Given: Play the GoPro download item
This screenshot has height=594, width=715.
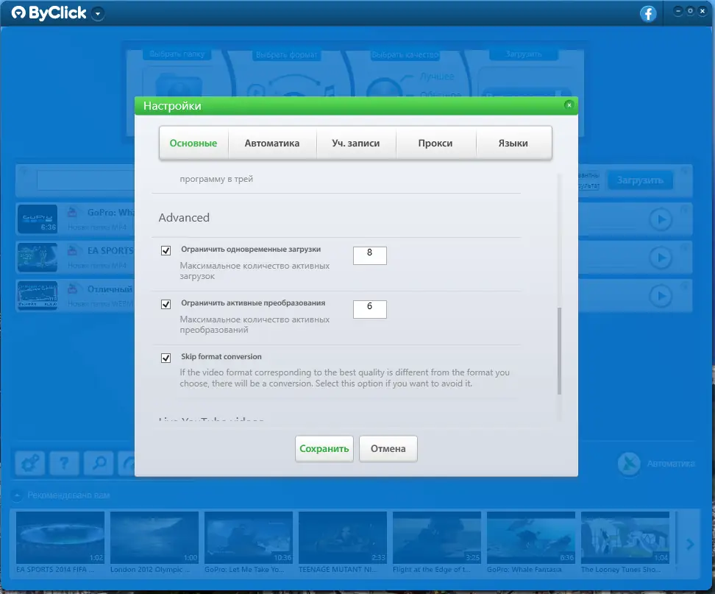Looking at the screenshot, I should 661,220.
